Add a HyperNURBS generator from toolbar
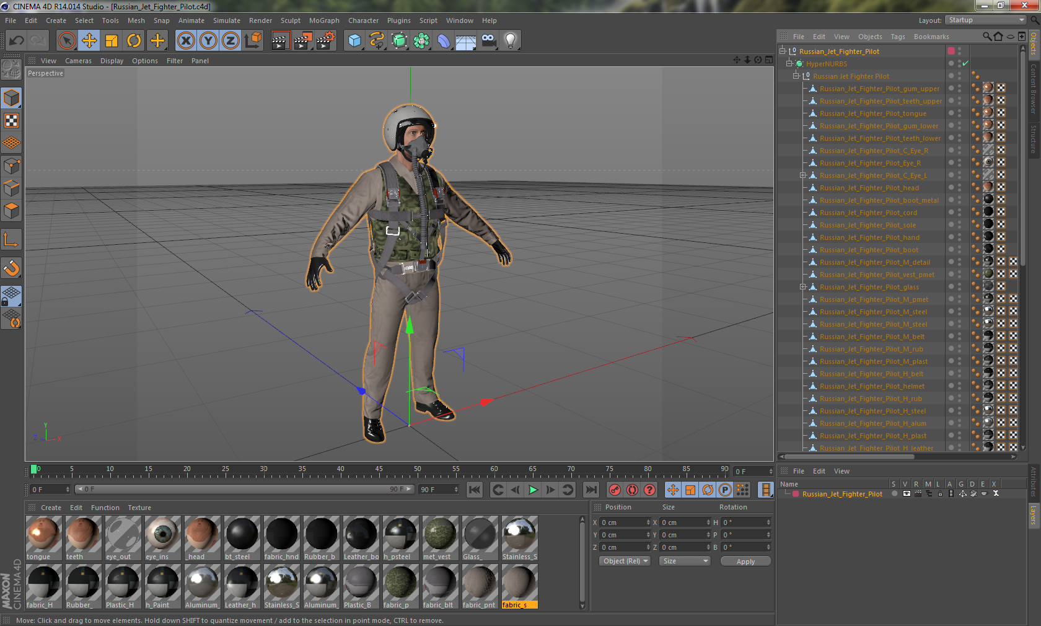 399,41
